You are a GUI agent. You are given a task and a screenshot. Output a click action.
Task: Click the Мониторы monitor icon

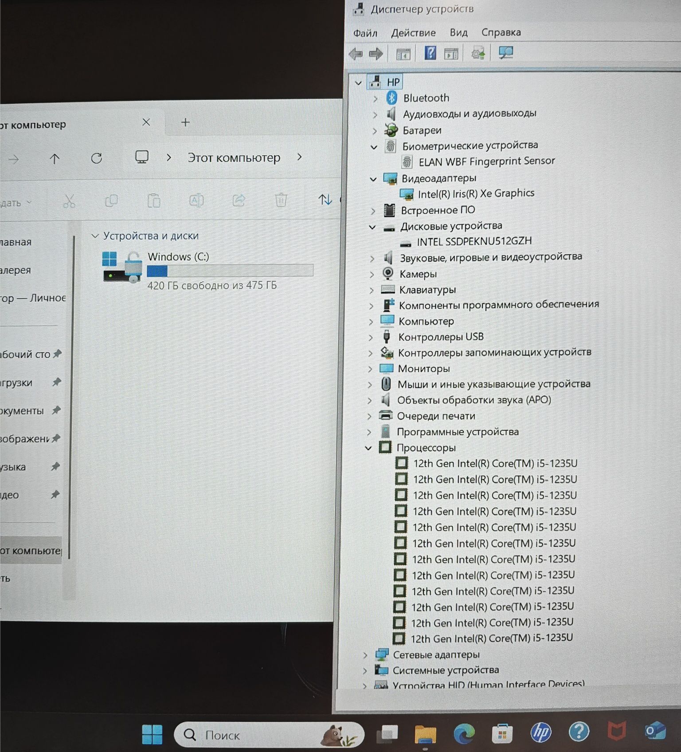point(387,368)
